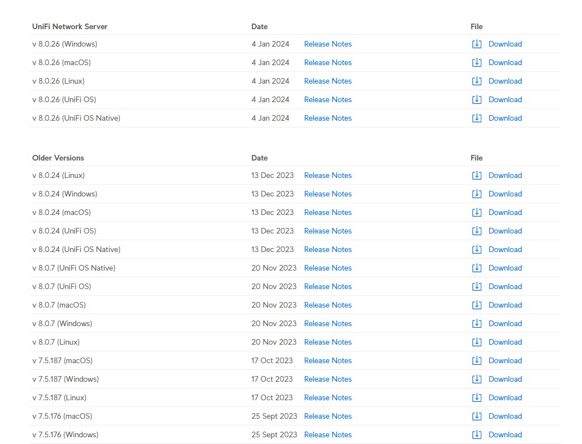
Task: Click download icon for v 8.0.24 (UniFi OS)
Action: click(x=477, y=231)
